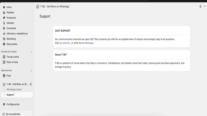Click the 24X7 SUPPORT card title
The image size is (207, 116).
click(62, 31)
